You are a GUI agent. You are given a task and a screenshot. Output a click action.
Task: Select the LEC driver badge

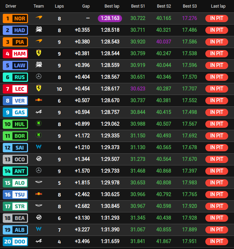pos(16,89)
